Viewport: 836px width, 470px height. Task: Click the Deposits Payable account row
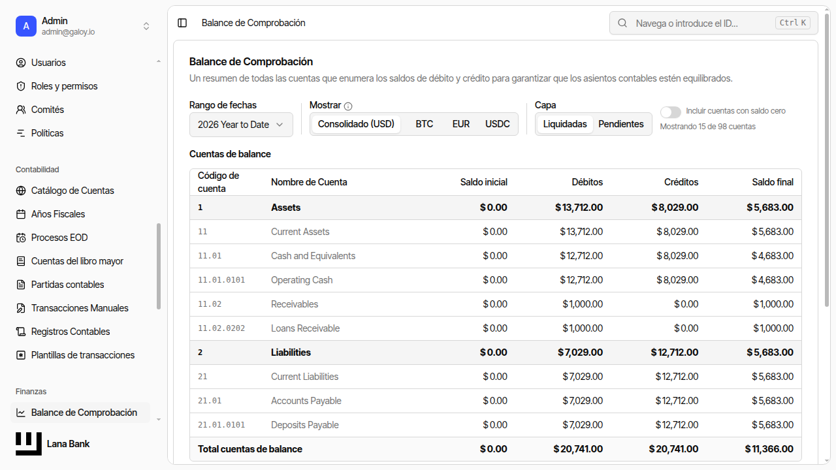[x=496, y=425]
